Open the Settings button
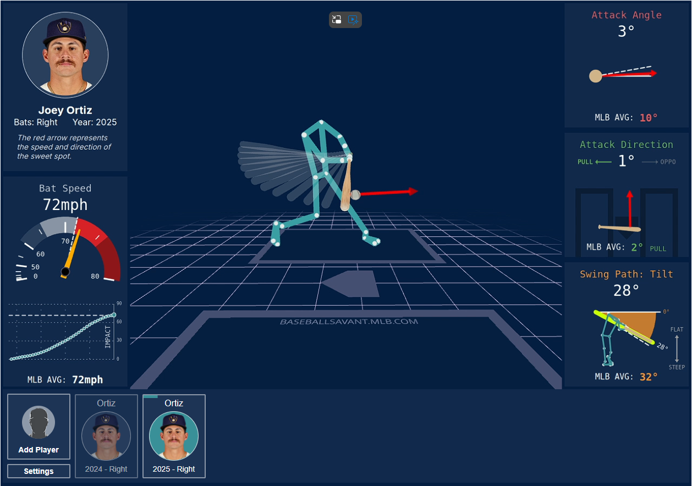This screenshot has width=692, height=486. coord(39,471)
